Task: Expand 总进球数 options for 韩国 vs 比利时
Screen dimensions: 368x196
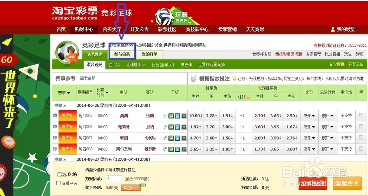Action: coord(328,138)
